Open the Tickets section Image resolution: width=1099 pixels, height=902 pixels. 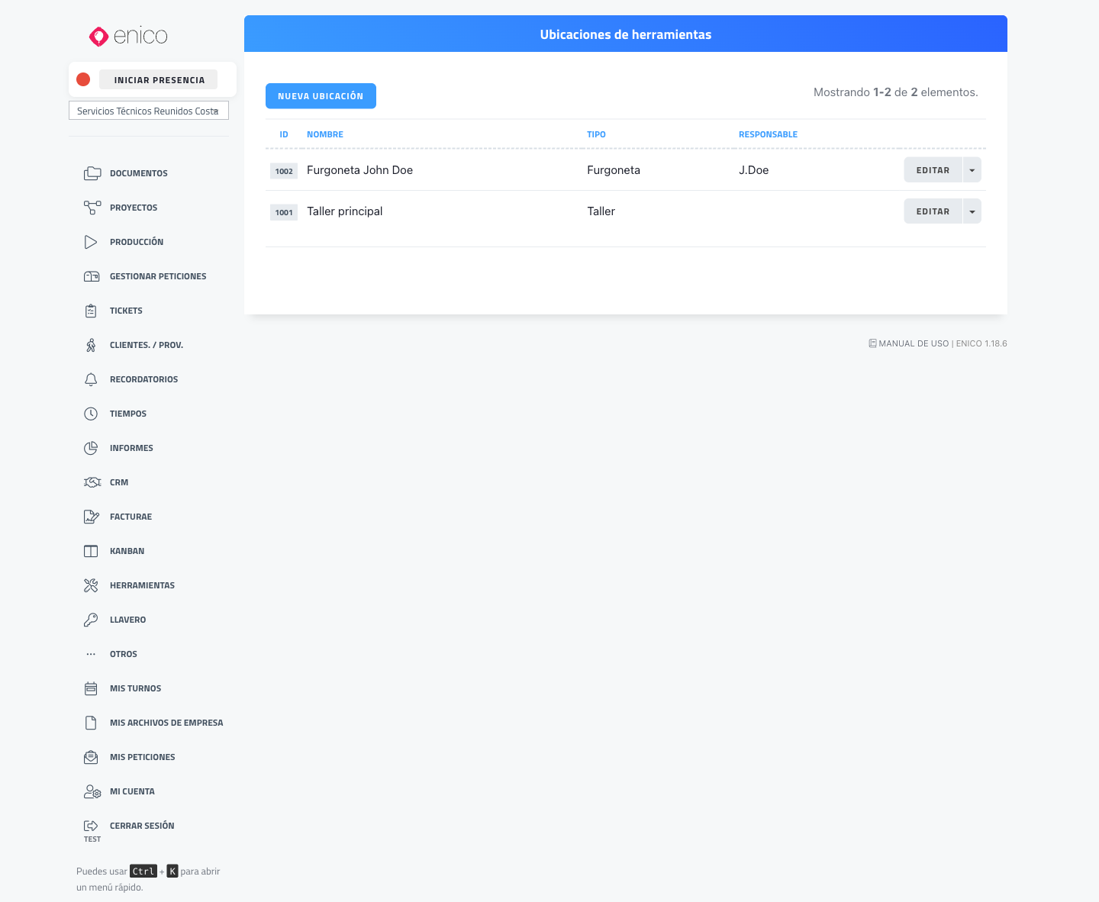[126, 311]
